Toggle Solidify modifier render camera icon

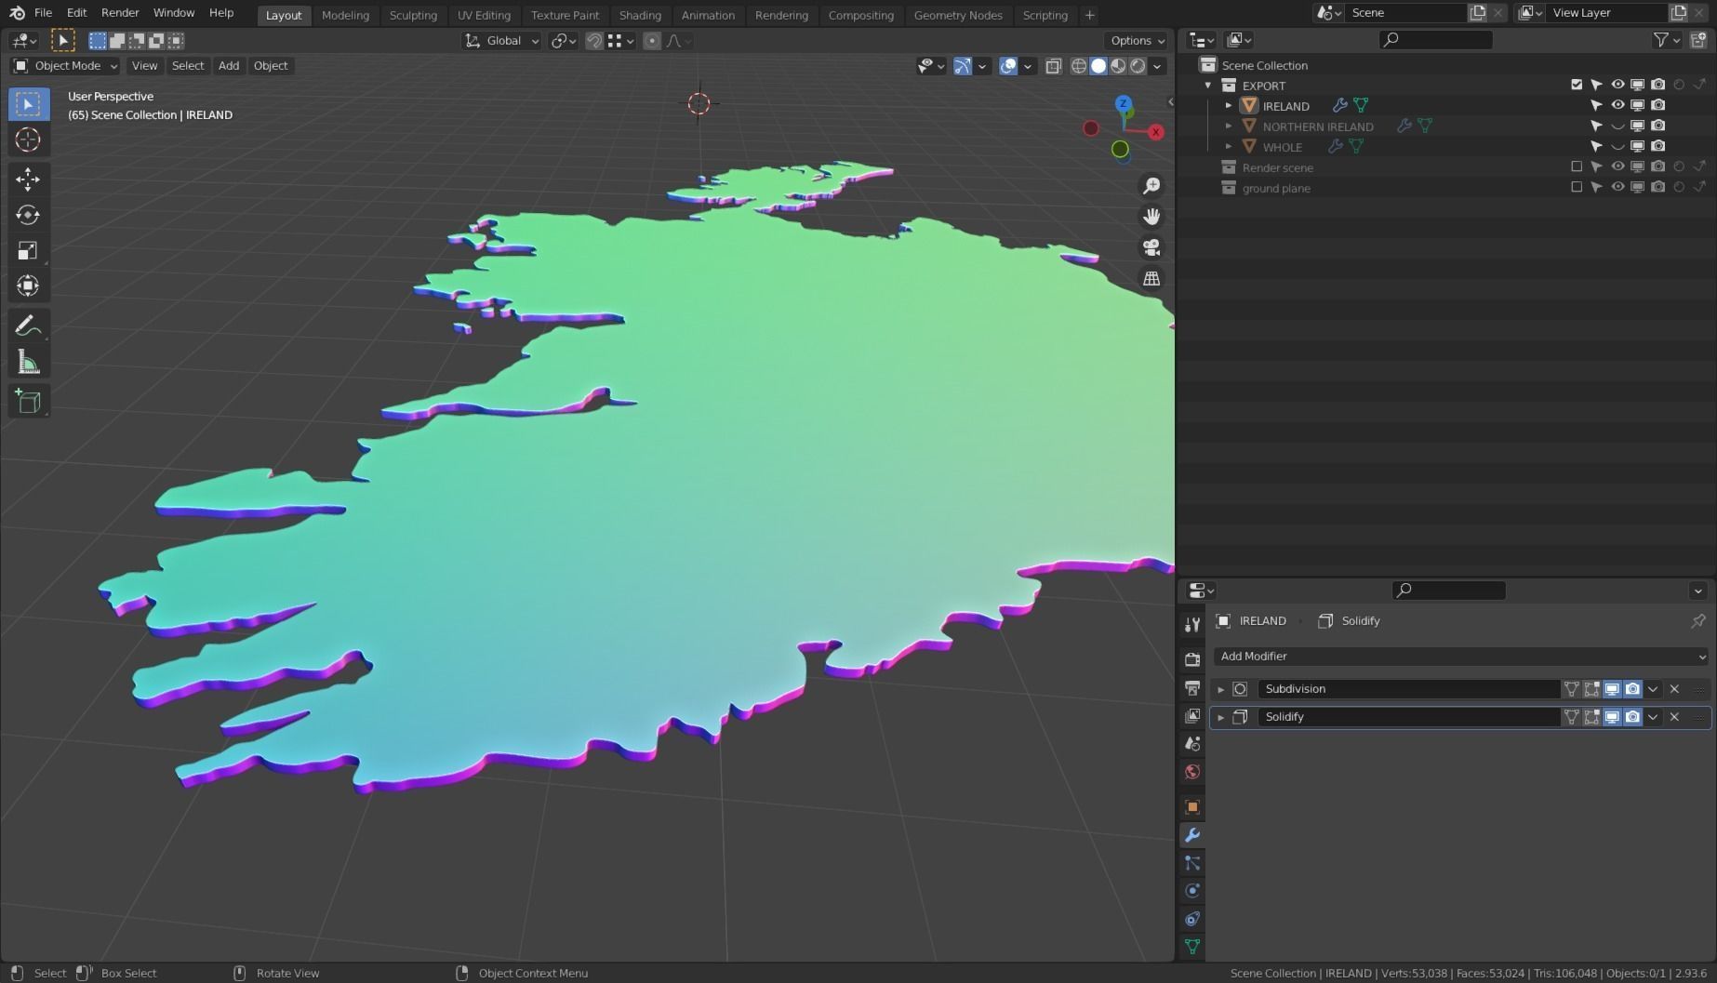pyautogui.click(x=1632, y=717)
